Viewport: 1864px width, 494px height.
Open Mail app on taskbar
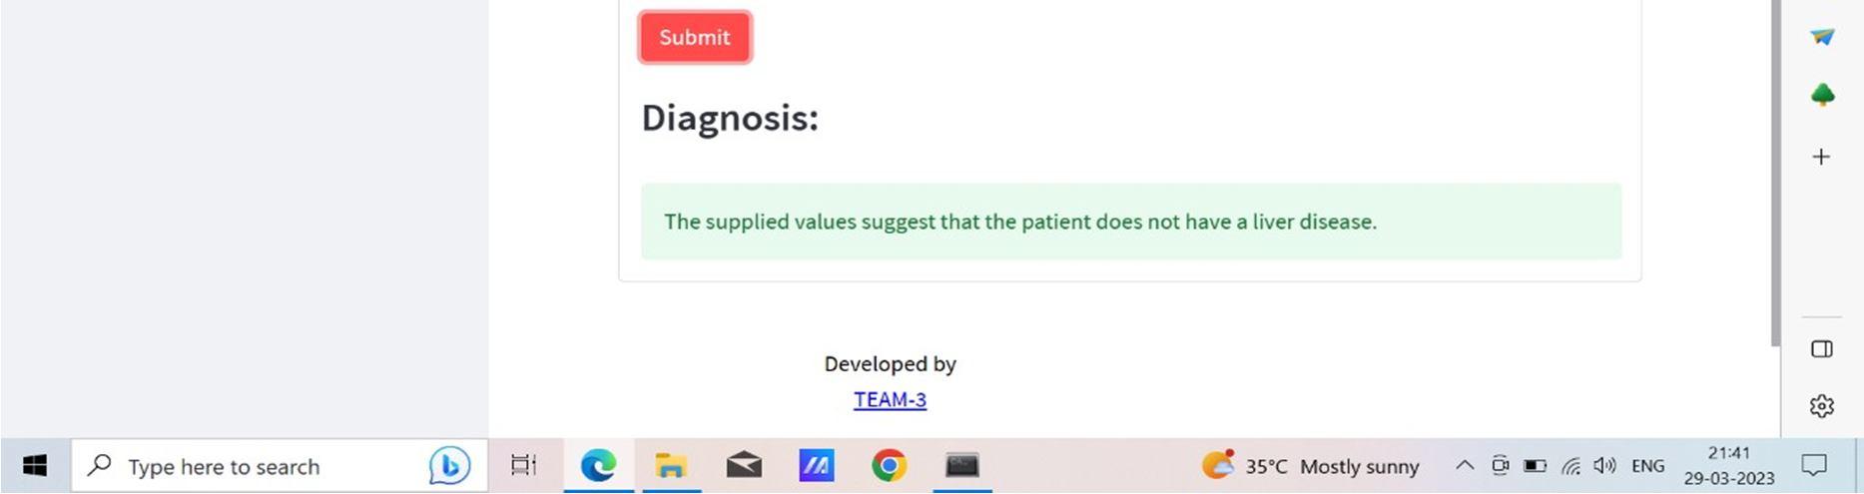coord(744,466)
